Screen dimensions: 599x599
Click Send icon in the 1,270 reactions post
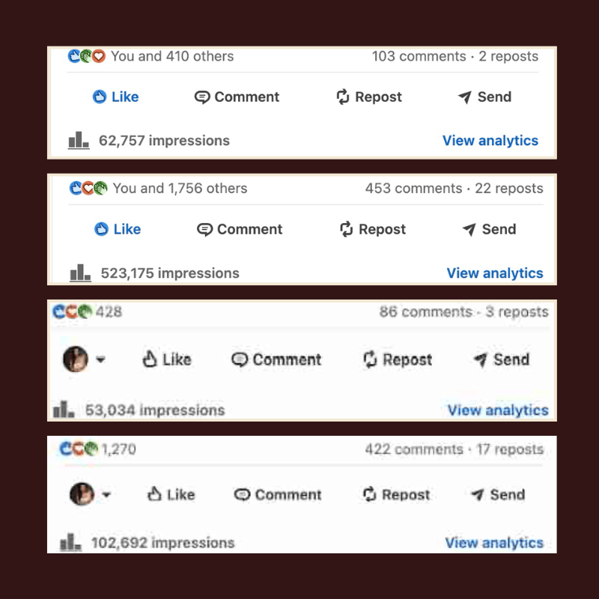(477, 495)
